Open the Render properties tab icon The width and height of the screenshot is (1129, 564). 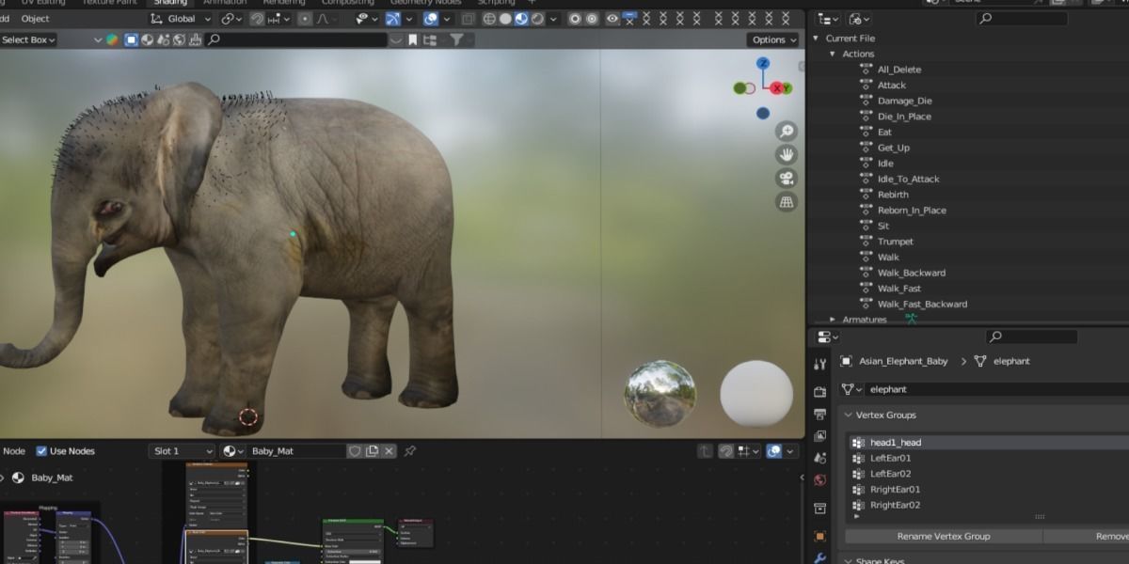click(x=819, y=392)
